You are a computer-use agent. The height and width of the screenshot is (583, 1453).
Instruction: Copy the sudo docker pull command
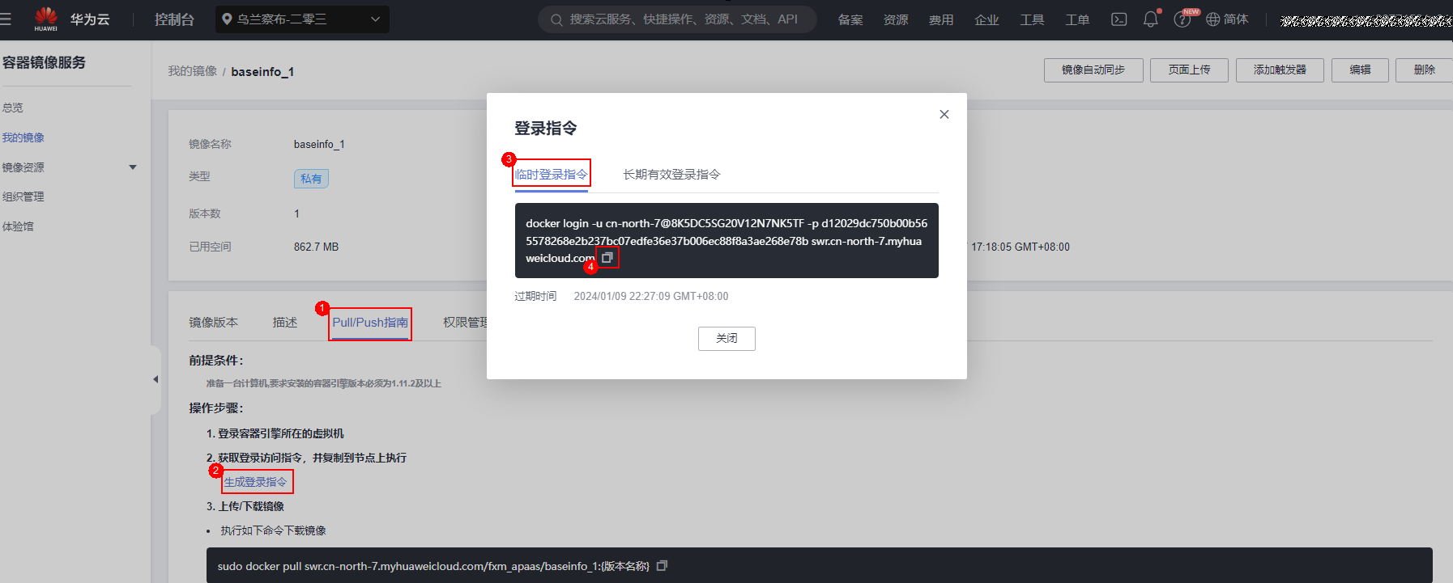click(x=662, y=566)
